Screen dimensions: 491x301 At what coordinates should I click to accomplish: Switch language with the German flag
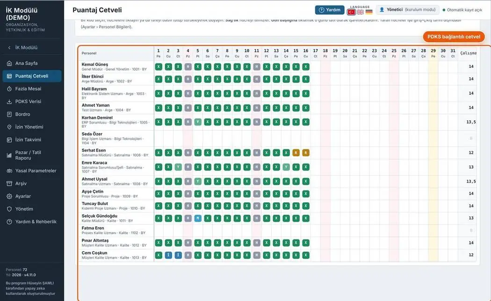[369, 12]
